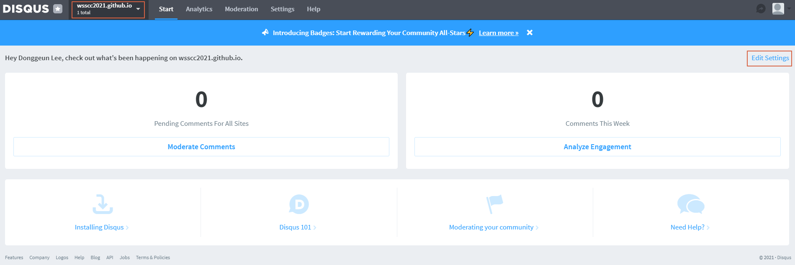Open the Help menu item
This screenshot has width=795, height=265.
tap(314, 9)
